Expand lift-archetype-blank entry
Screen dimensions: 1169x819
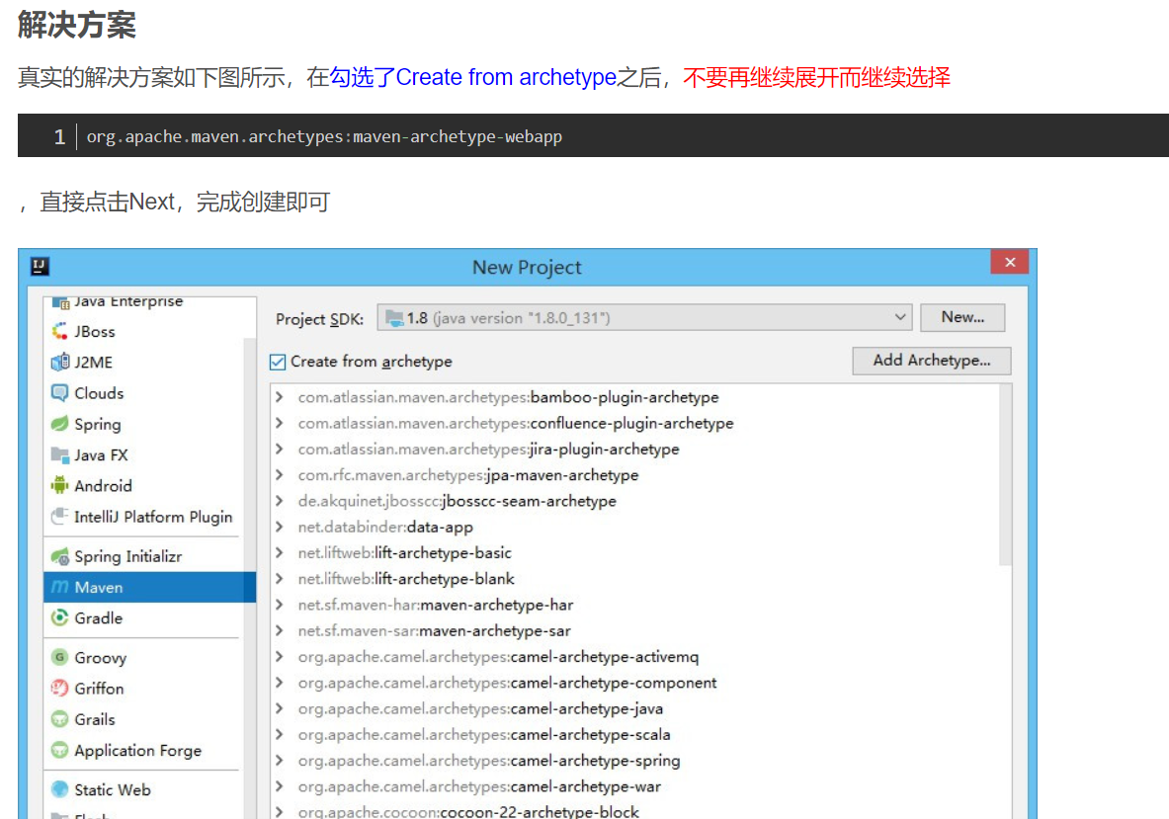[280, 579]
